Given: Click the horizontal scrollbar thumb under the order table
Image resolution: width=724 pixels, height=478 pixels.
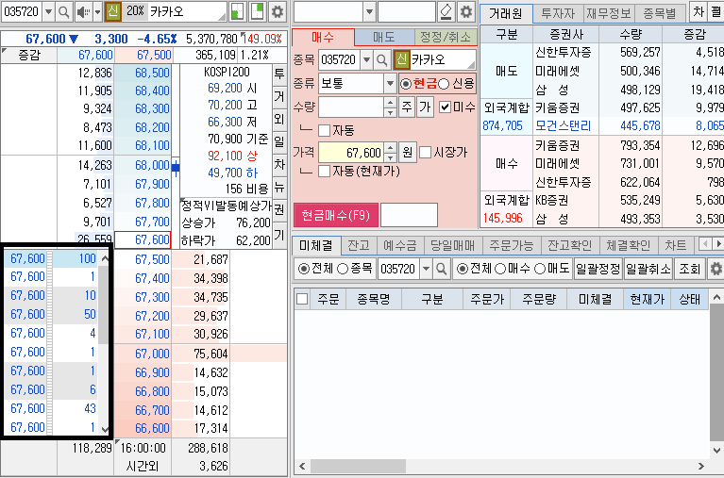Looking at the screenshot, I should pos(359,467).
